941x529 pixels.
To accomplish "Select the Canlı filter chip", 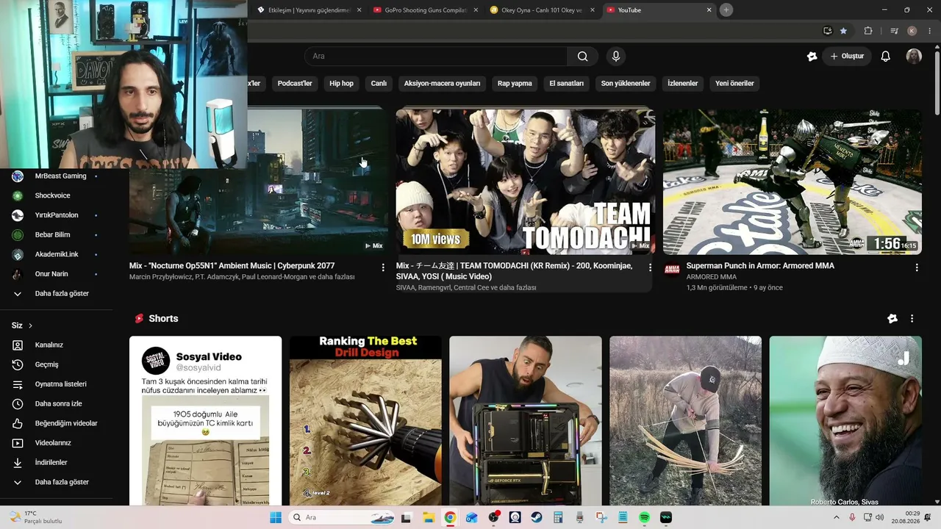I will click(379, 84).
